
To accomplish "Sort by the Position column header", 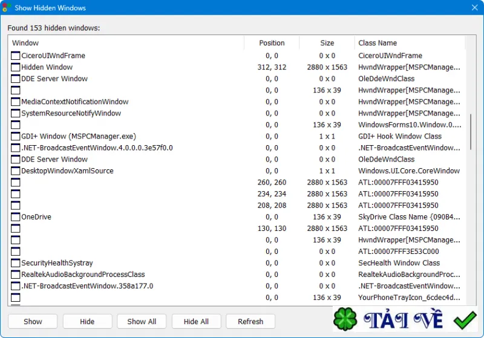I will coord(272,43).
